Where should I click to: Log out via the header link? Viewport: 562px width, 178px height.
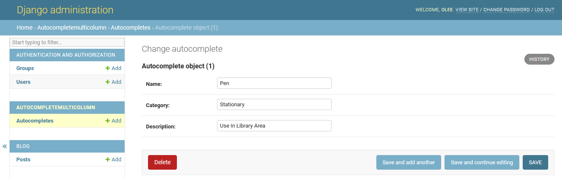point(544,10)
